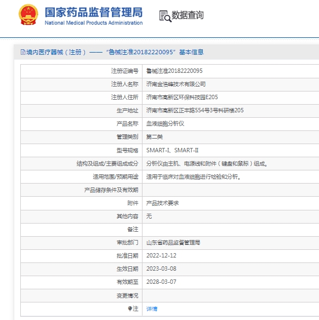Click the 注册人名称 label

click(125, 84)
